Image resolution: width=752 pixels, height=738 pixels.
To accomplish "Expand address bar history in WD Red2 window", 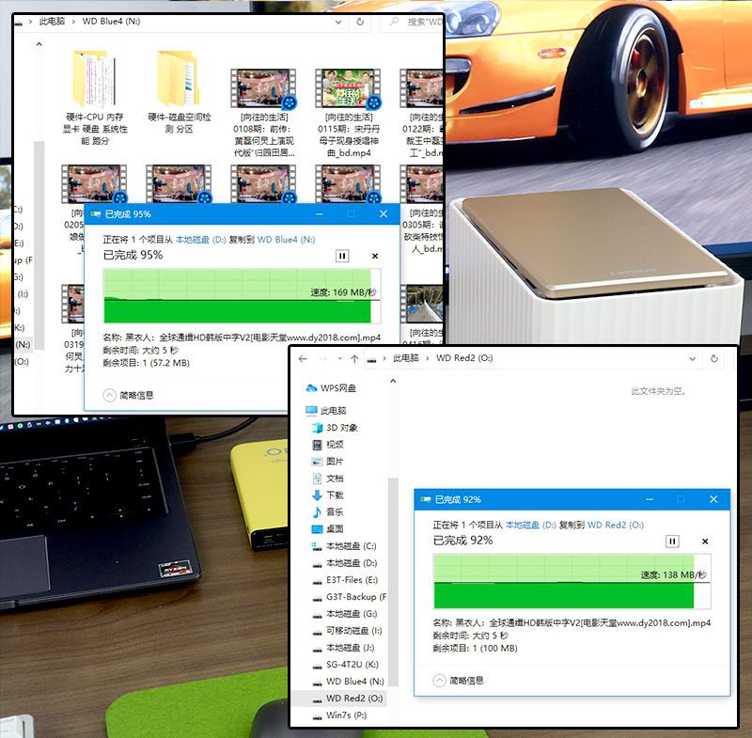I will pyautogui.click(x=693, y=359).
